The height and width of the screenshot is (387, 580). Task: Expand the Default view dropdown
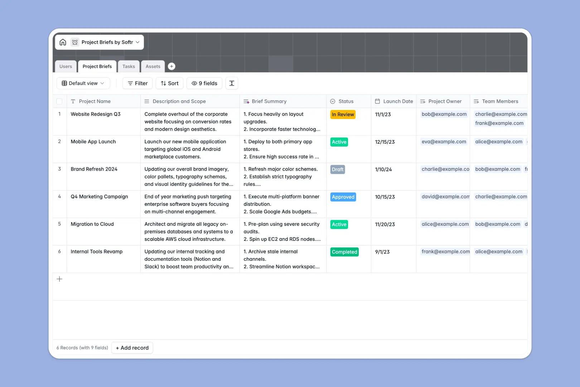point(83,83)
